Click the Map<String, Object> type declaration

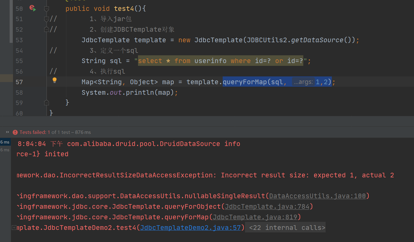(x=120, y=82)
